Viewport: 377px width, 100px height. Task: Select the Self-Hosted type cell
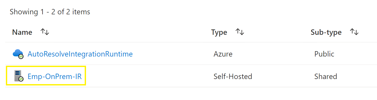click(x=233, y=76)
